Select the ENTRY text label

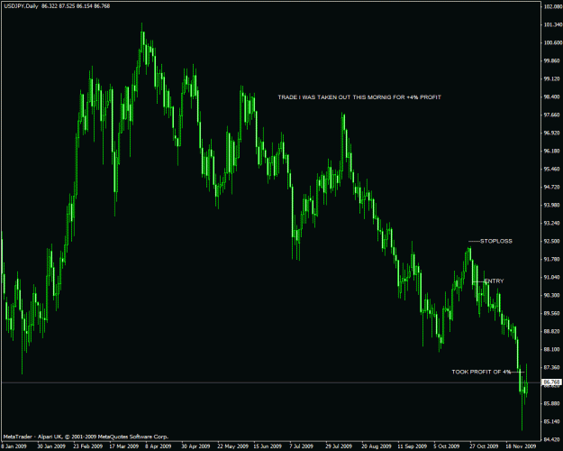tap(494, 281)
